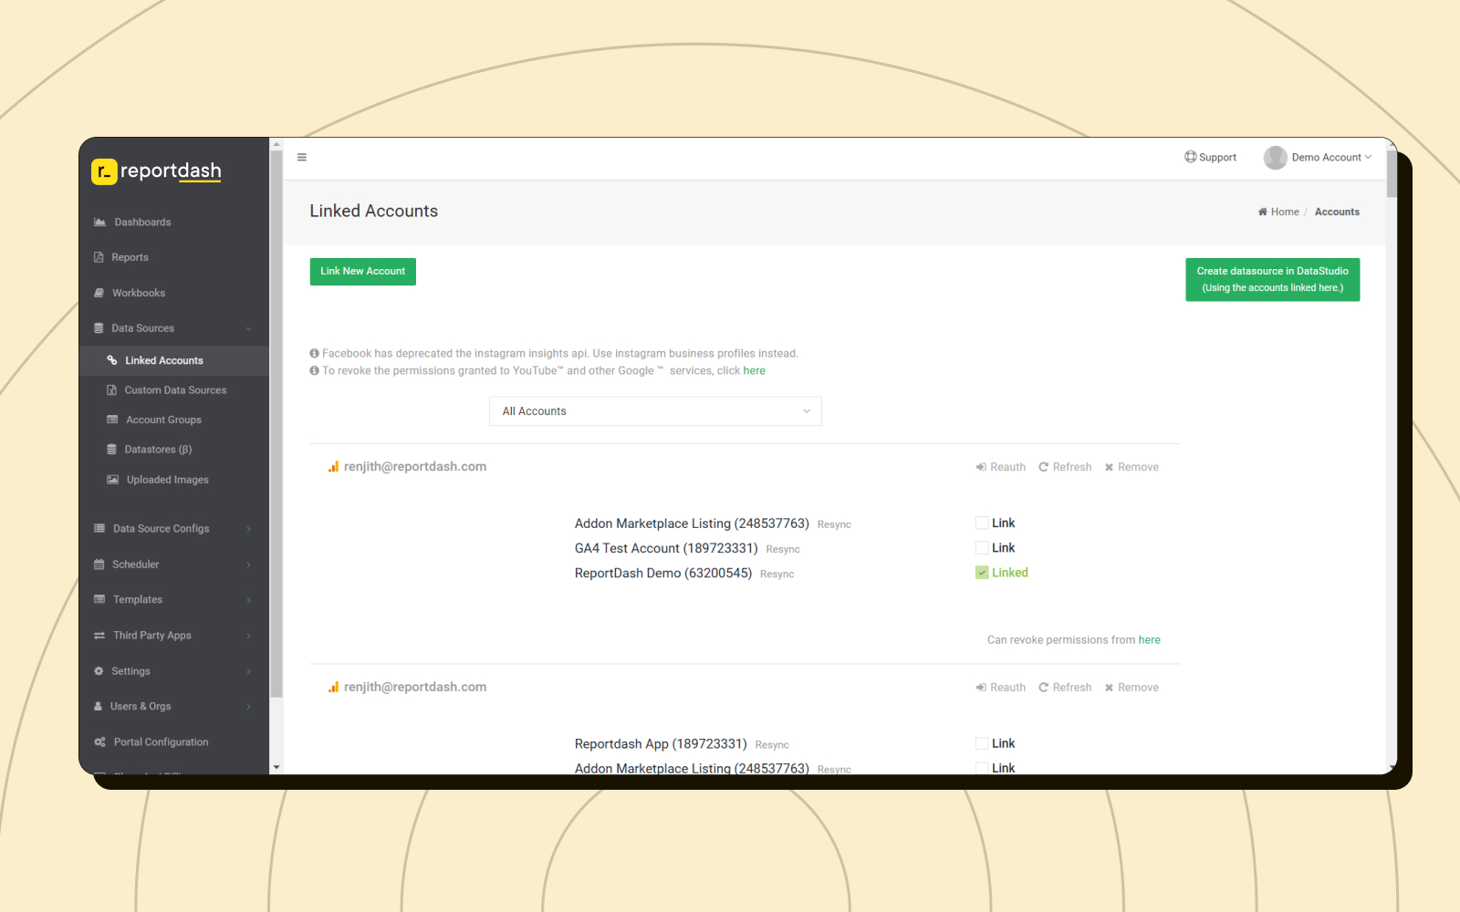Click 'here' in revoke YouTube permissions note
Screen dimensions: 1460x912
point(755,371)
